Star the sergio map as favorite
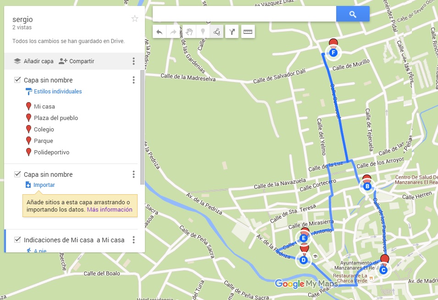 [134, 19]
